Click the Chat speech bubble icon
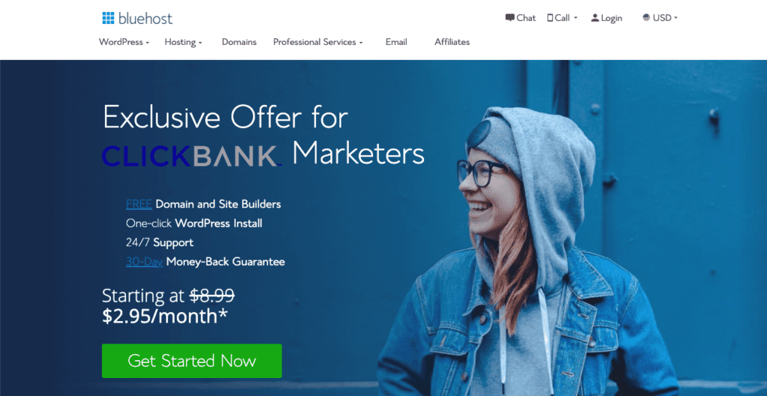 [x=510, y=18]
